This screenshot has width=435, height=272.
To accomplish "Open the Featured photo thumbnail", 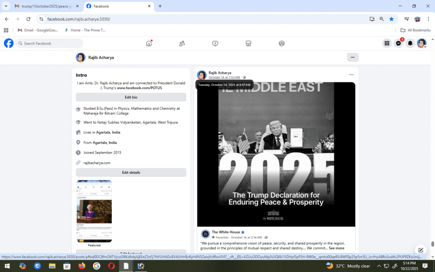I will (94, 211).
